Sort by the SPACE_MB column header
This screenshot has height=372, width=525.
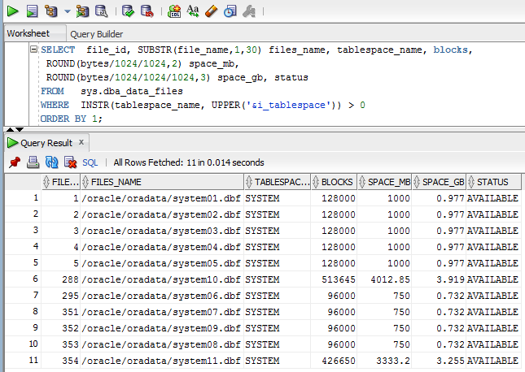[384, 182]
